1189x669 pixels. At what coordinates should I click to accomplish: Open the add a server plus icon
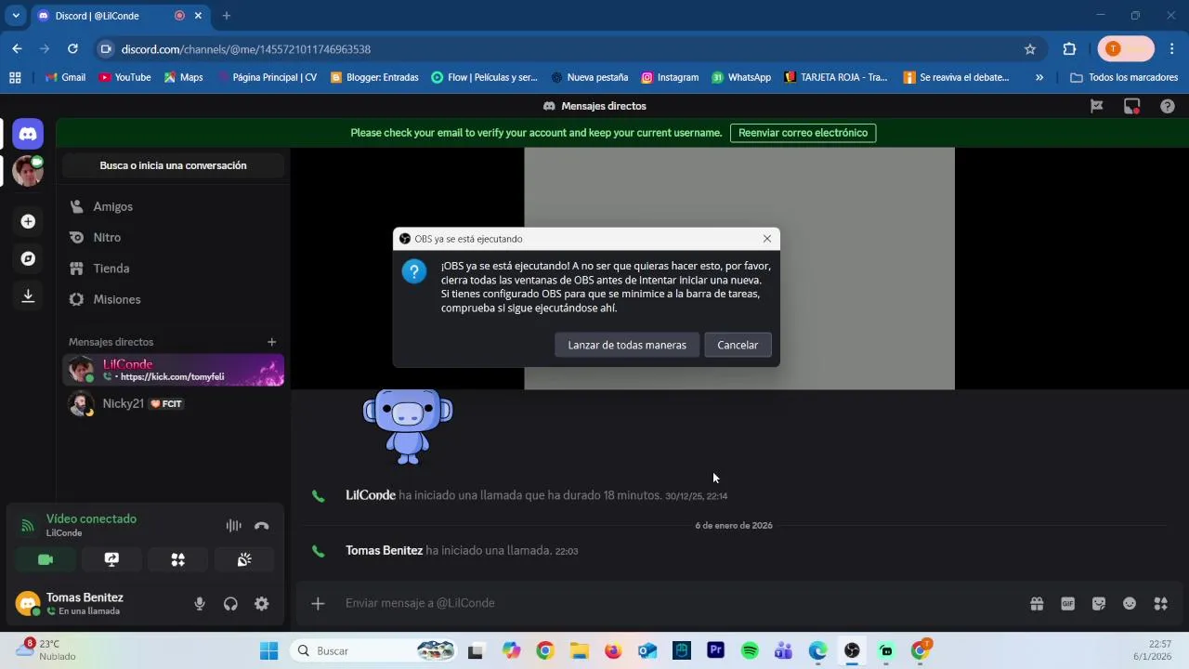28,221
